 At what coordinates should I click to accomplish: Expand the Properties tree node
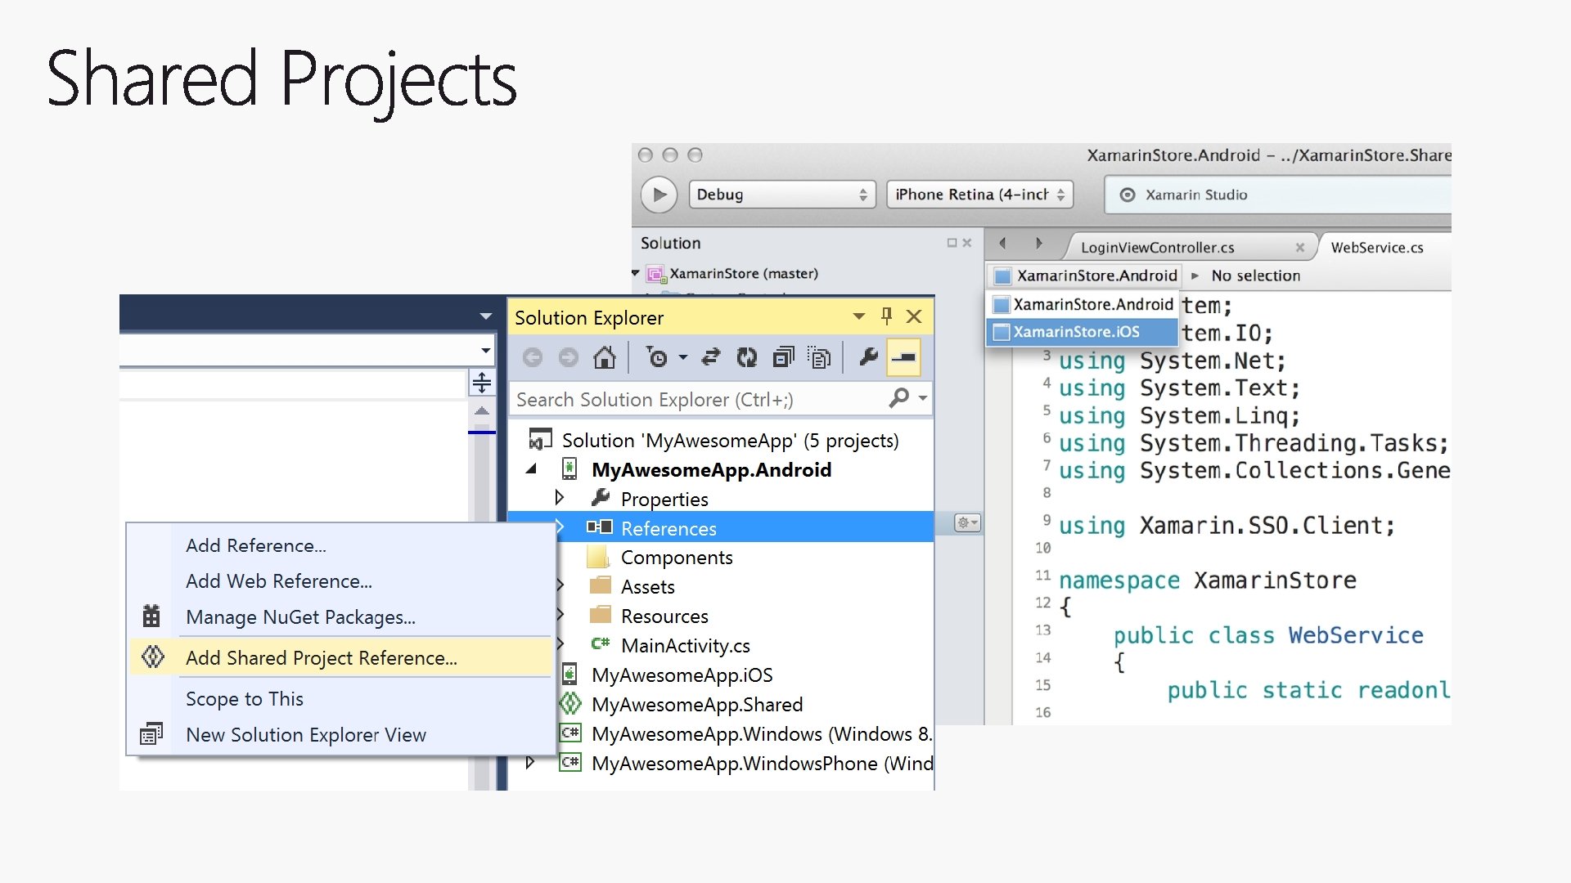click(x=560, y=498)
